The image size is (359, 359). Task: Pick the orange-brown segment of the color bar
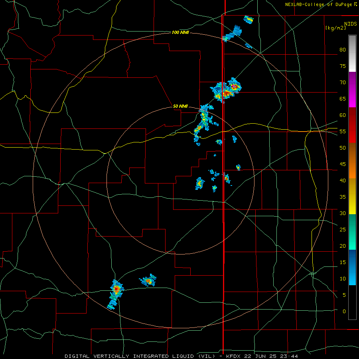tap(352, 161)
